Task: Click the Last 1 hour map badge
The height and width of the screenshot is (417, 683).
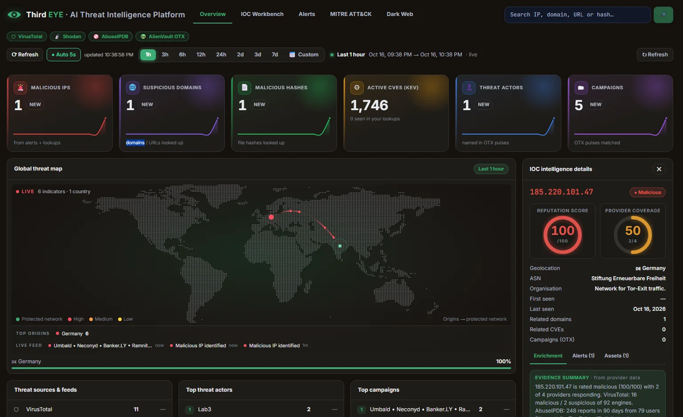Action: click(x=491, y=169)
